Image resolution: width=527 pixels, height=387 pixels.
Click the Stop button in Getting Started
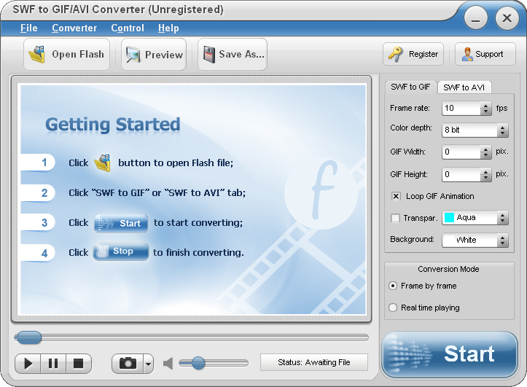point(121,251)
